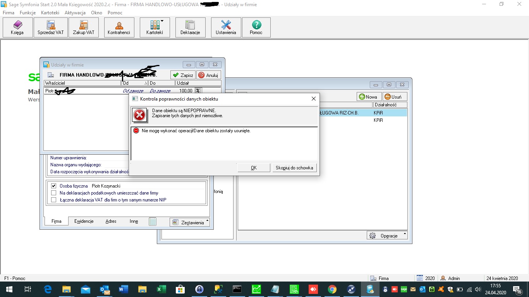Screen dimensions: 529x297
Task: Open the Księga toolbar button
Action: pyautogui.click(x=17, y=27)
